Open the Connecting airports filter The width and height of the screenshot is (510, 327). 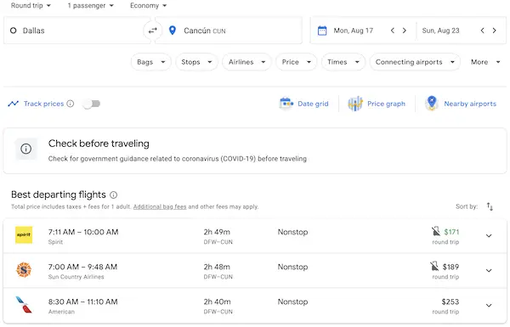pyautogui.click(x=415, y=62)
